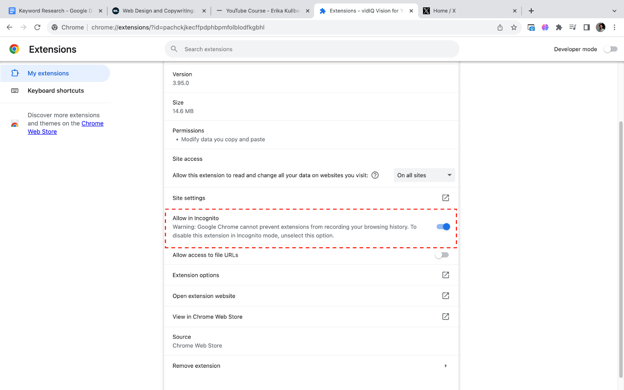Screen dimensions: 624x390
Task: Switch to the Web Design and Copywriting tab
Action: click(x=159, y=11)
